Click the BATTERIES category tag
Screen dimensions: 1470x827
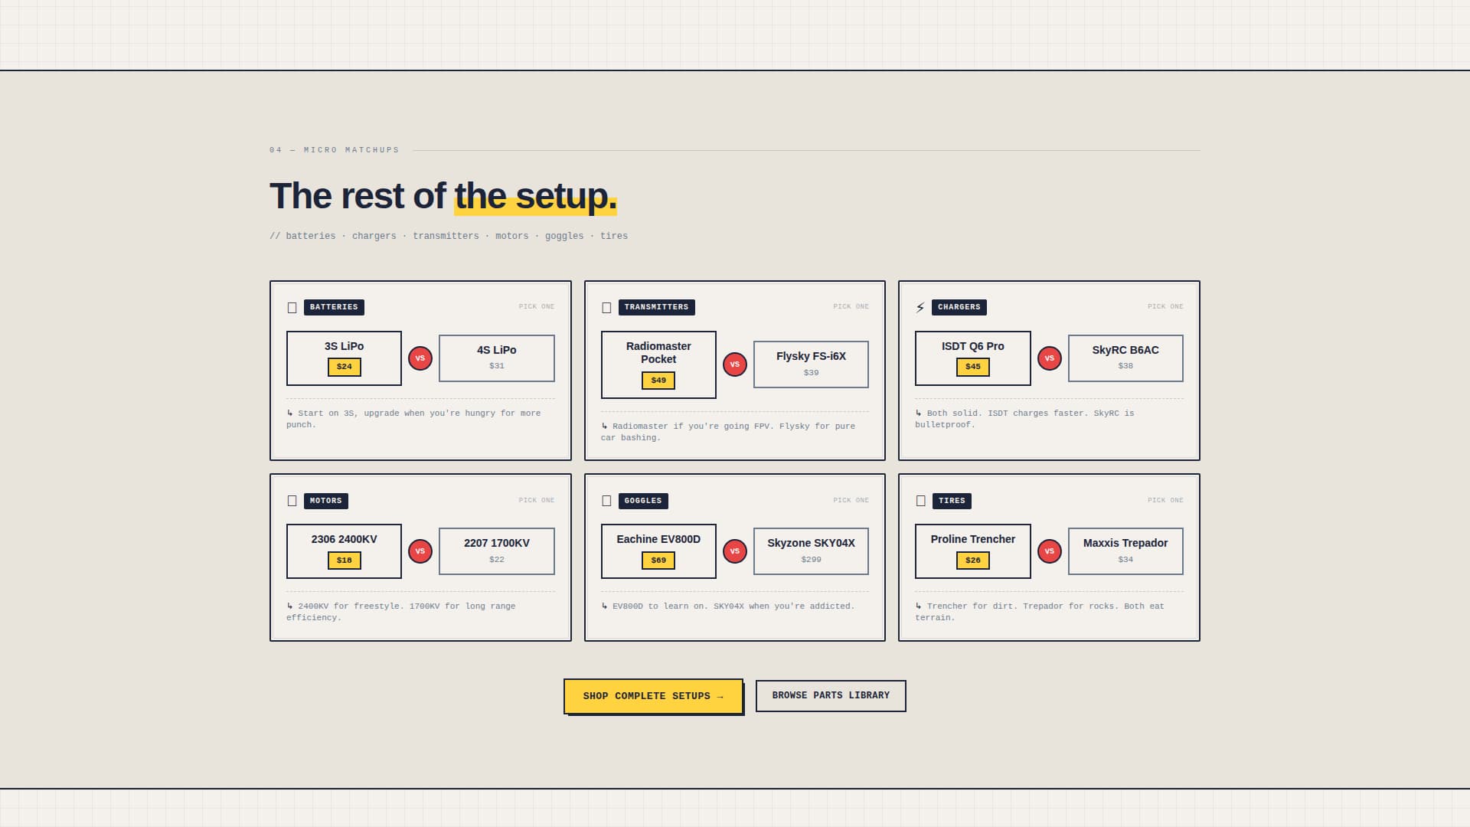click(x=334, y=307)
